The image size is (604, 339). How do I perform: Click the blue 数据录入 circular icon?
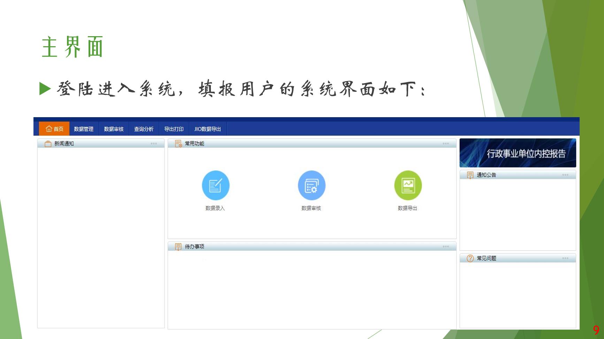(x=215, y=185)
